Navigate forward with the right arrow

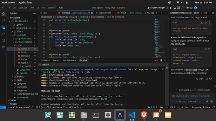pos(161,13)
